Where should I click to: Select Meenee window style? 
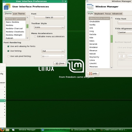tap(99, 67)
